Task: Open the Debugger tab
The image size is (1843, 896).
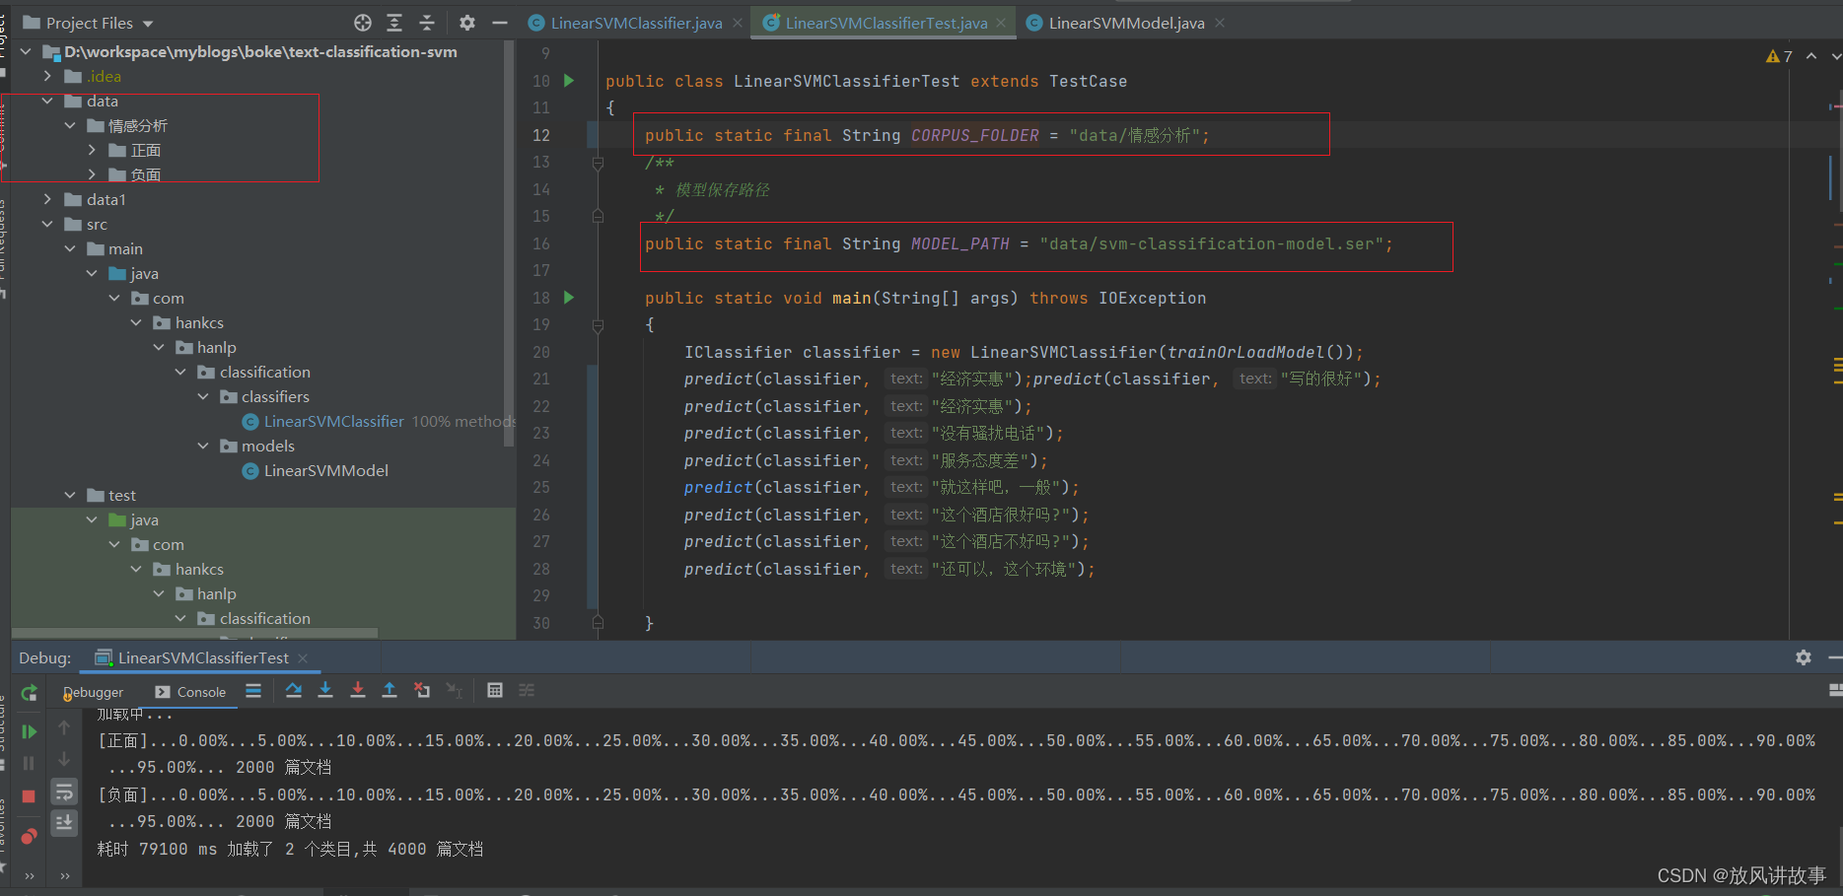Action: 94,692
